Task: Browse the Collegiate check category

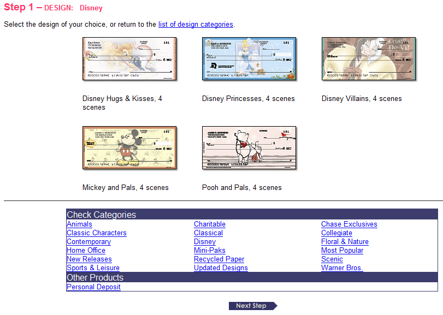Action: [337, 233]
